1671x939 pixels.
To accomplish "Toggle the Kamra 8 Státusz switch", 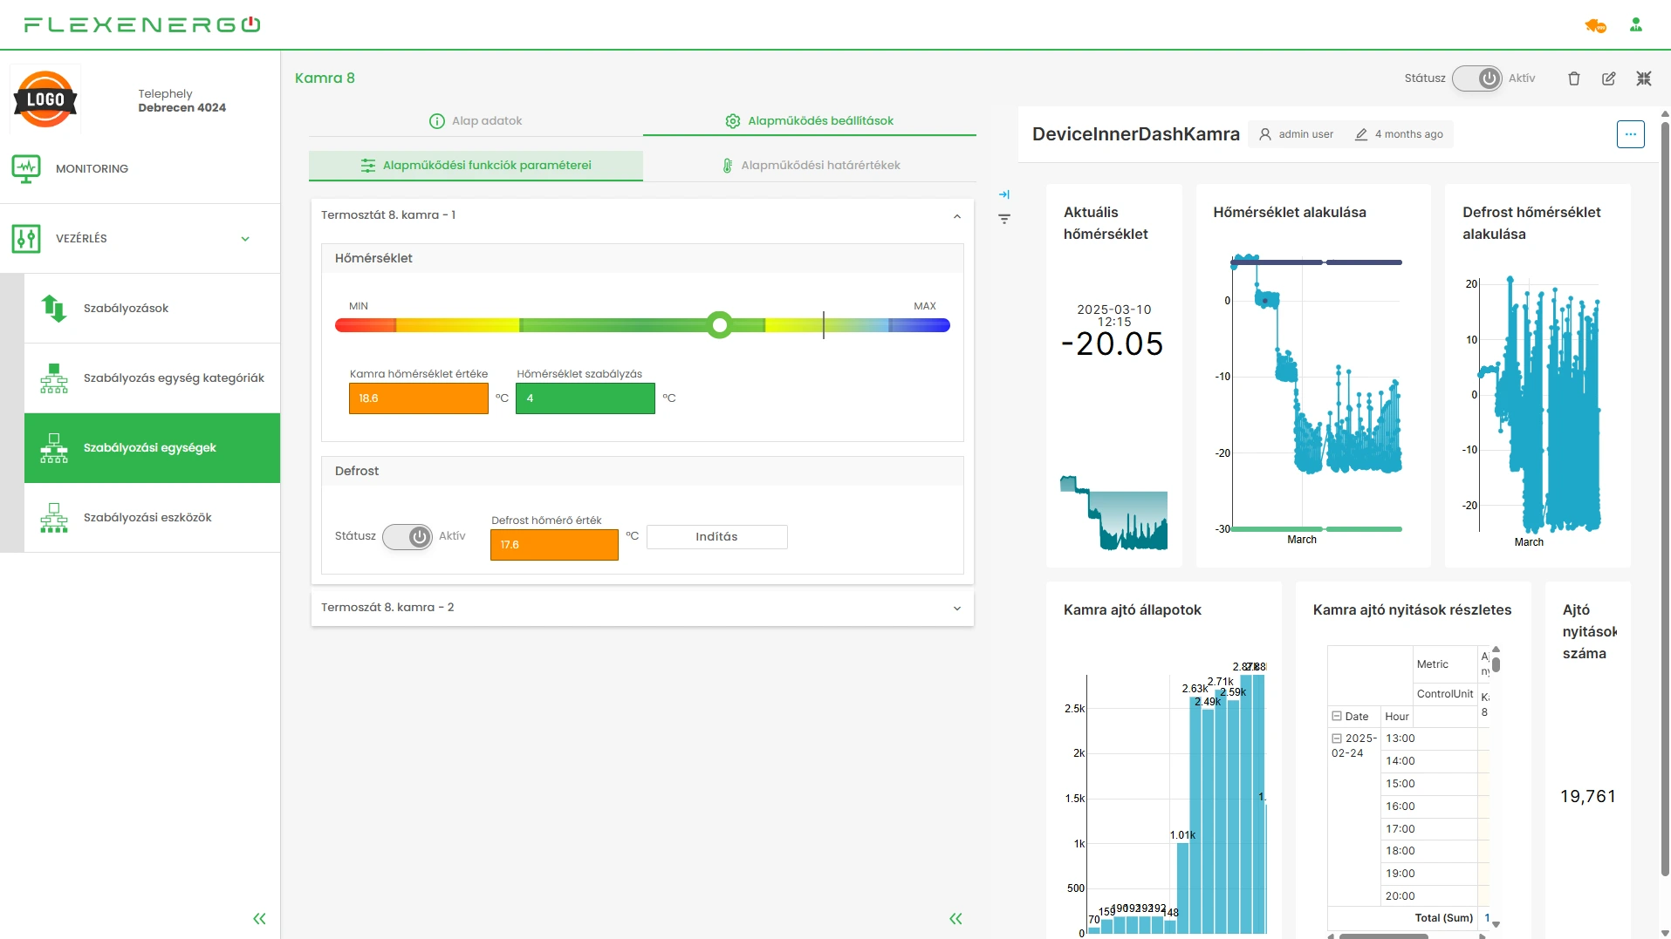I will pyautogui.click(x=1476, y=78).
